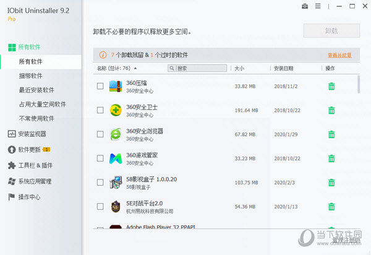Tick the checkbox for 360安全浏览器

point(100,134)
